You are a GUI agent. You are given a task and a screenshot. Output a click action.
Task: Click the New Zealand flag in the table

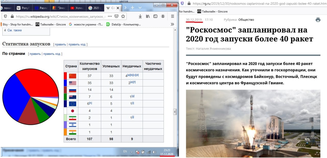pos(73,97)
